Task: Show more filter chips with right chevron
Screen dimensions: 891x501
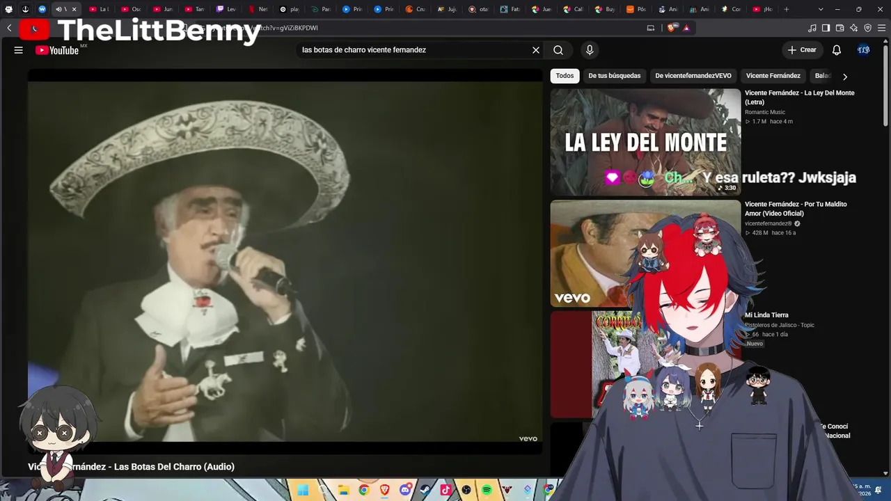Action: [845, 77]
